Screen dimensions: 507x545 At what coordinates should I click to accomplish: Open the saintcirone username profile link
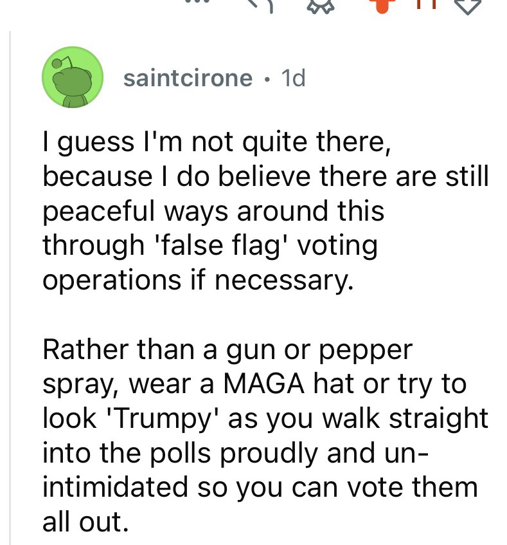[188, 79]
